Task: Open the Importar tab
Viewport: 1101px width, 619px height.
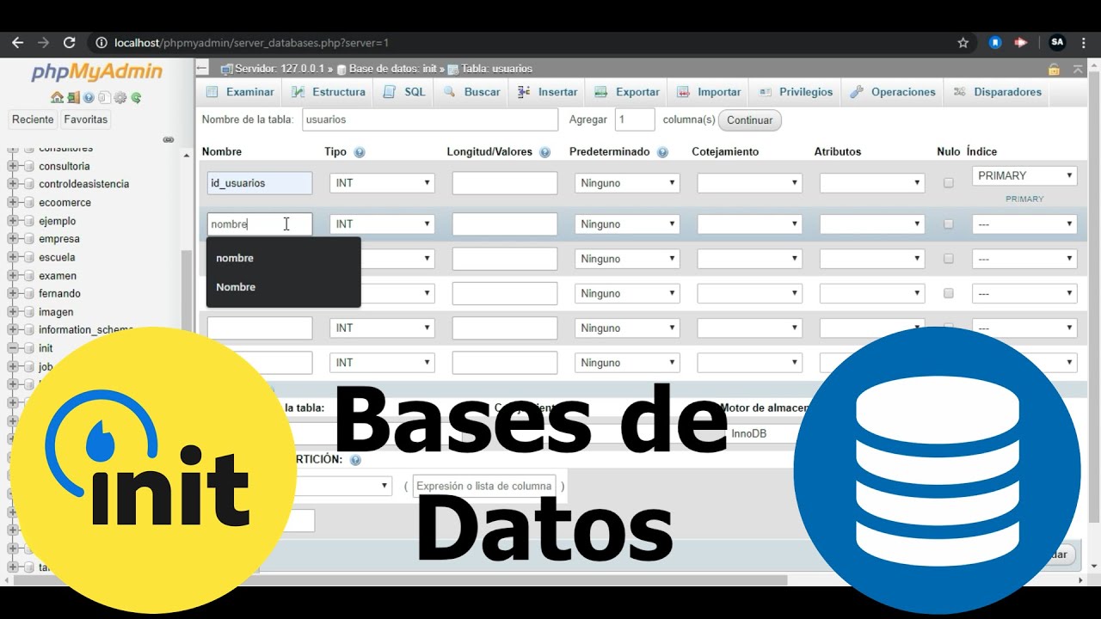Action: (x=709, y=92)
